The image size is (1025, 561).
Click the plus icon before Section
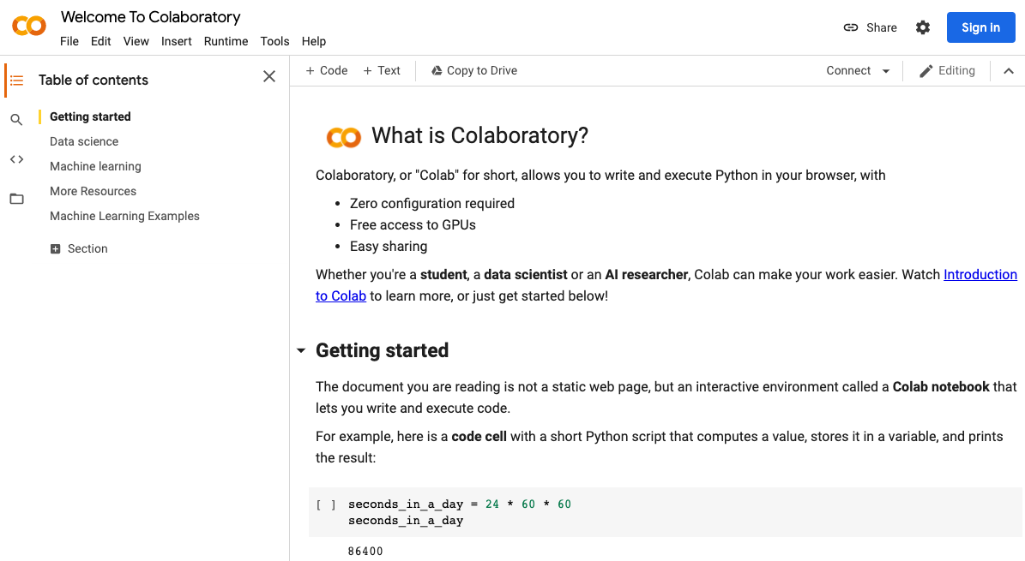click(56, 249)
